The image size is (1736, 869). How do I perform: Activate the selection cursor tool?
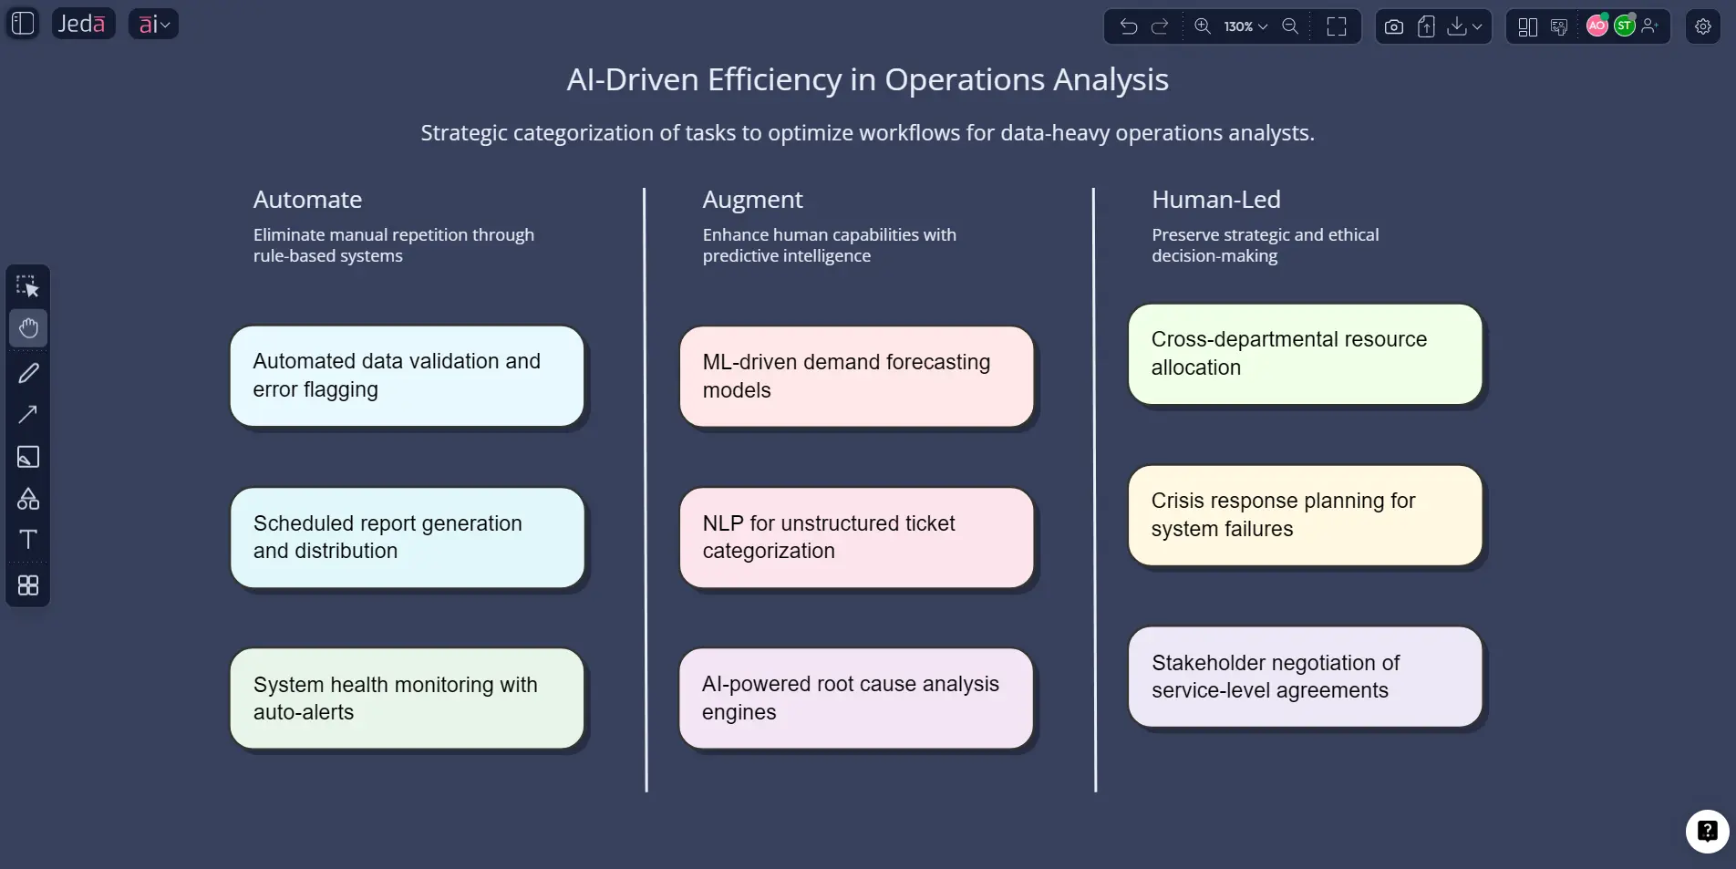(28, 287)
